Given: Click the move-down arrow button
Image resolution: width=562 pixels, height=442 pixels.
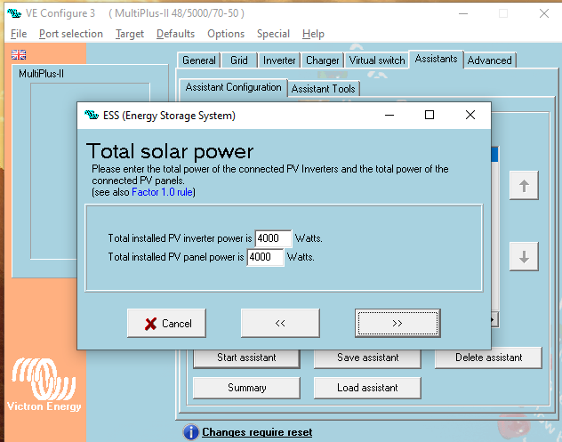Looking at the screenshot, I should pos(524,257).
